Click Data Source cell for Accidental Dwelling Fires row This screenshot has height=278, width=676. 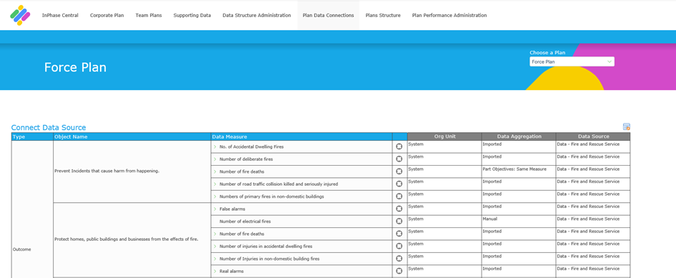[x=593, y=147]
